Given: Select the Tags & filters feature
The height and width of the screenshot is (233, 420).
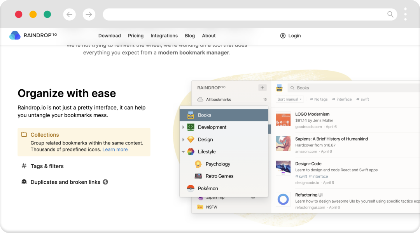Looking at the screenshot, I should [x=47, y=166].
